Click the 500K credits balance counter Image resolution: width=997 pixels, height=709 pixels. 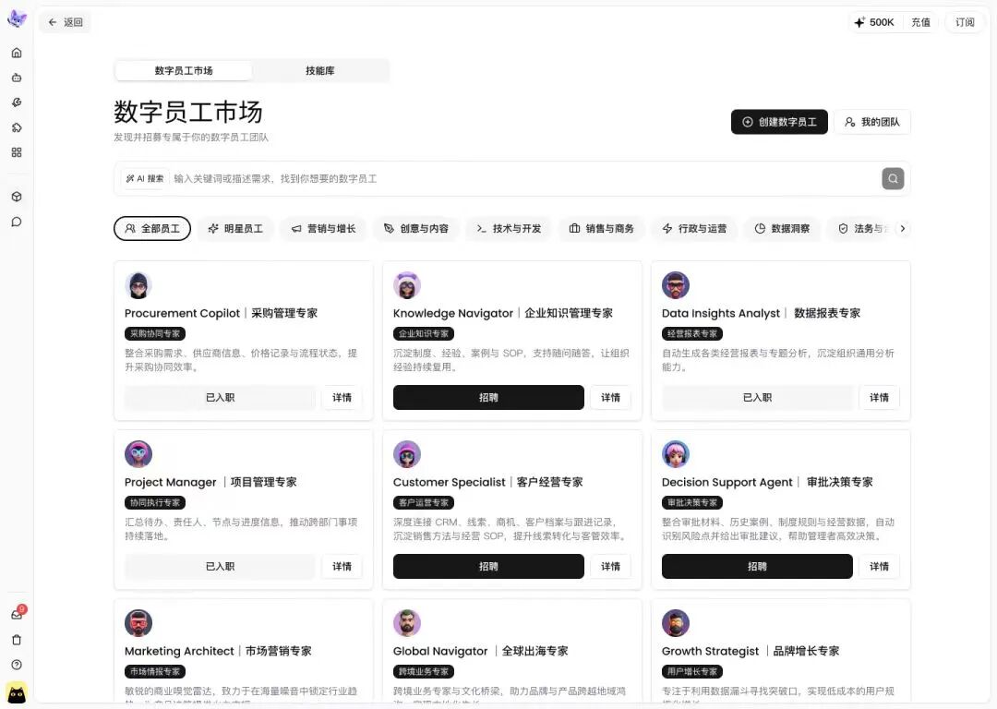[x=874, y=21]
